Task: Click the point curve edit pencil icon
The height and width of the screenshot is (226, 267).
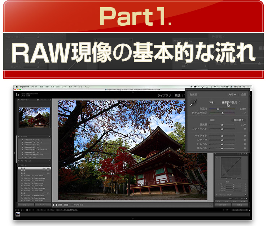Action: (246, 195)
